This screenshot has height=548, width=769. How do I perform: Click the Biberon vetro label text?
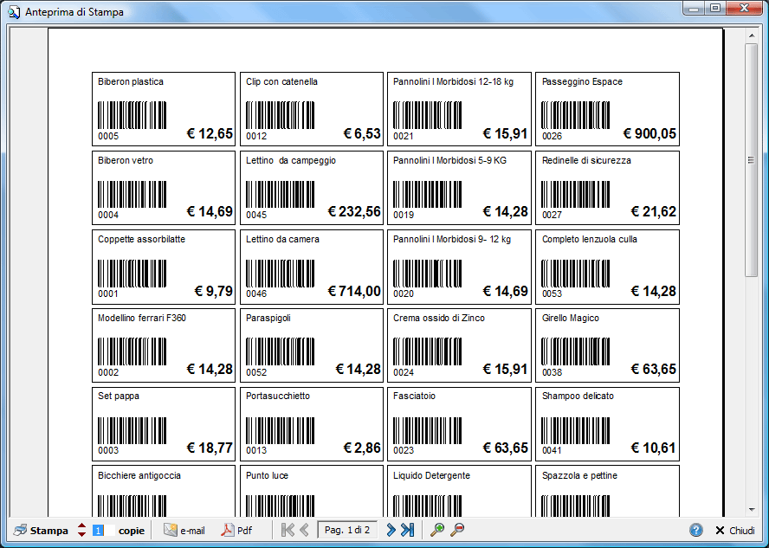click(125, 160)
